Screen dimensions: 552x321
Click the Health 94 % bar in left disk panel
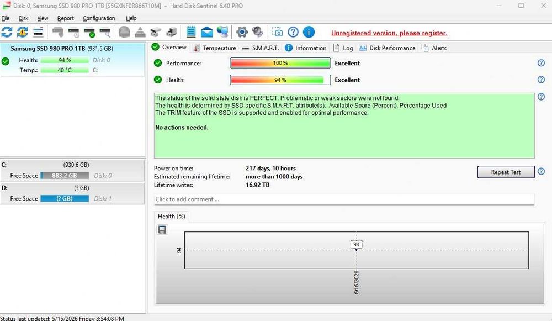(x=65, y=60)
